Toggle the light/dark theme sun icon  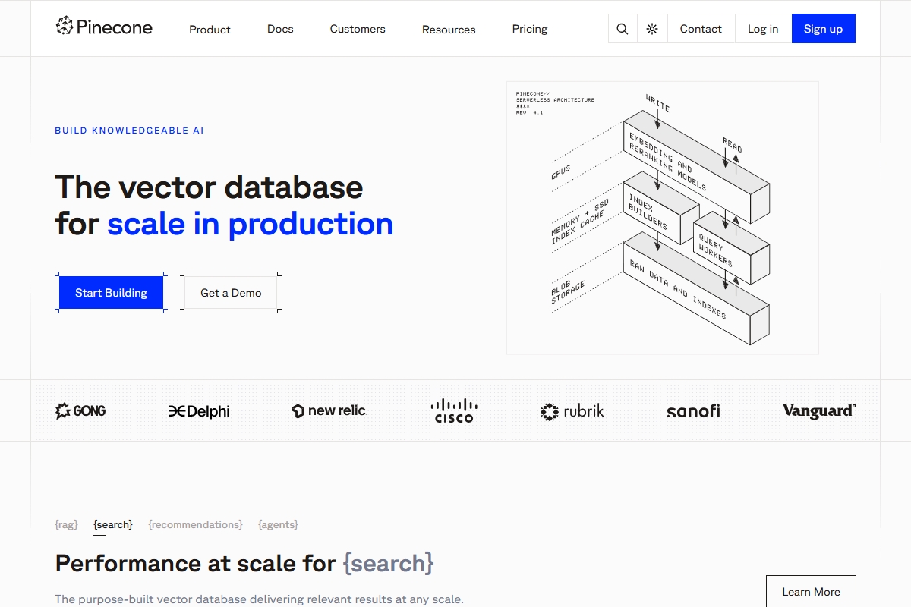pos(652,29)
